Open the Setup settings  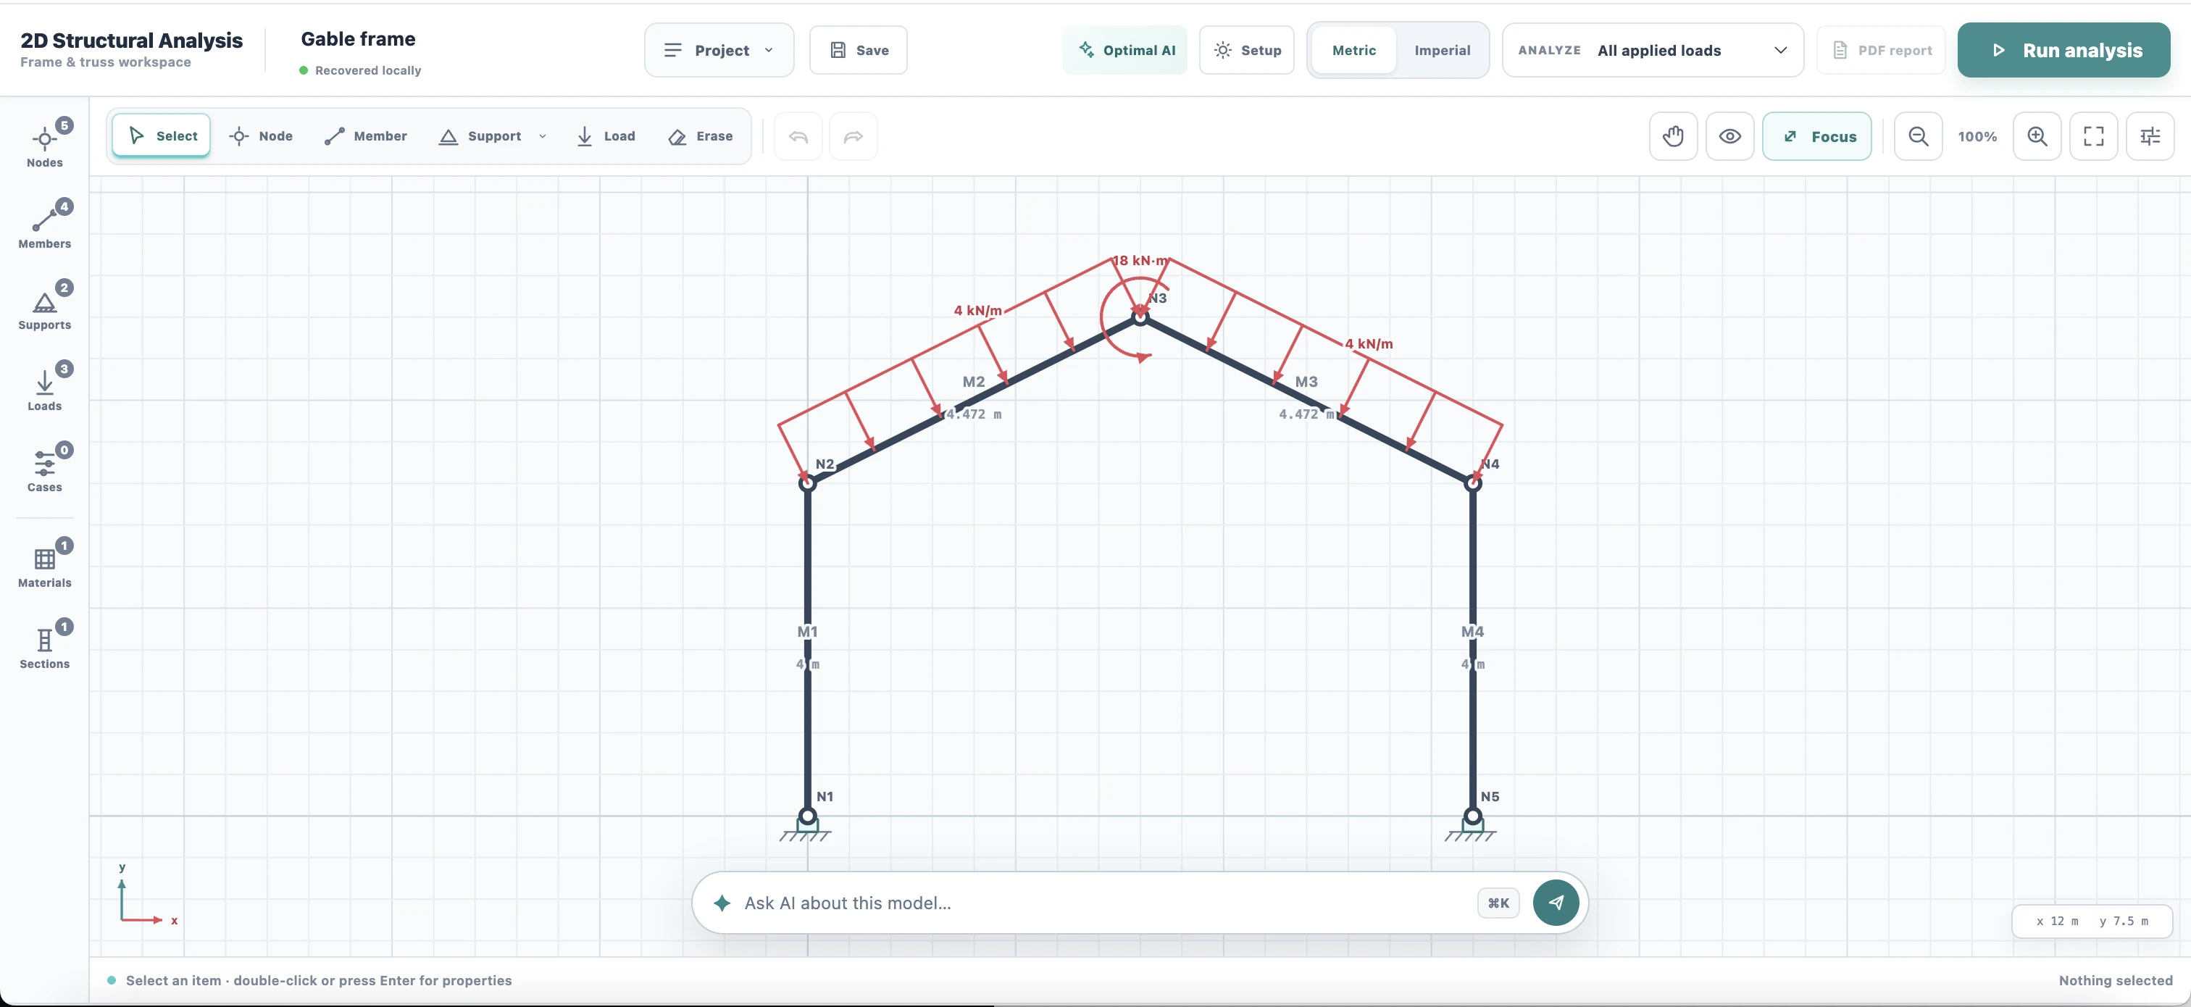[1247, 50]
